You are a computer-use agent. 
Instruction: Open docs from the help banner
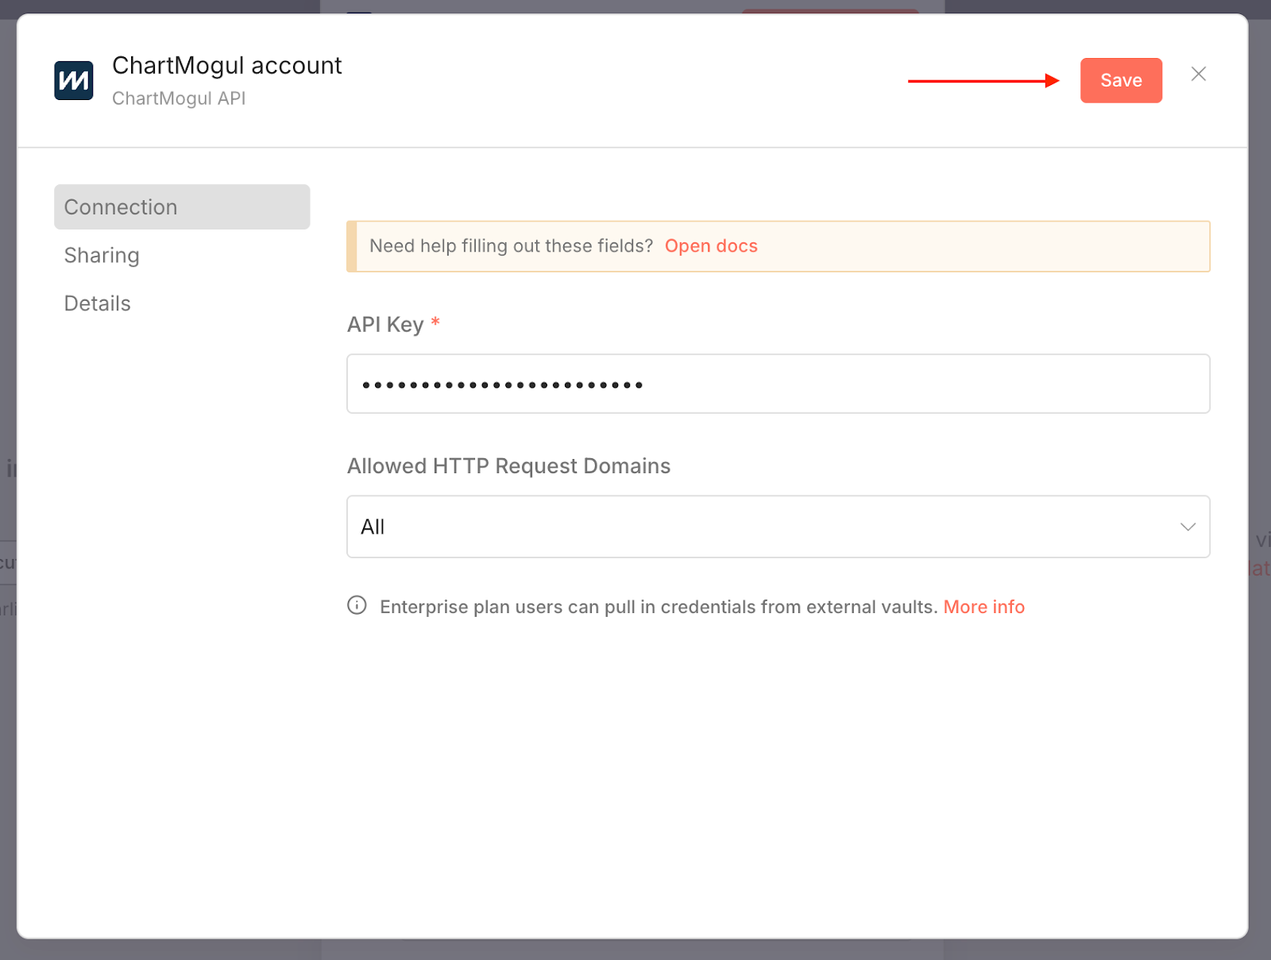click(711, 246)
